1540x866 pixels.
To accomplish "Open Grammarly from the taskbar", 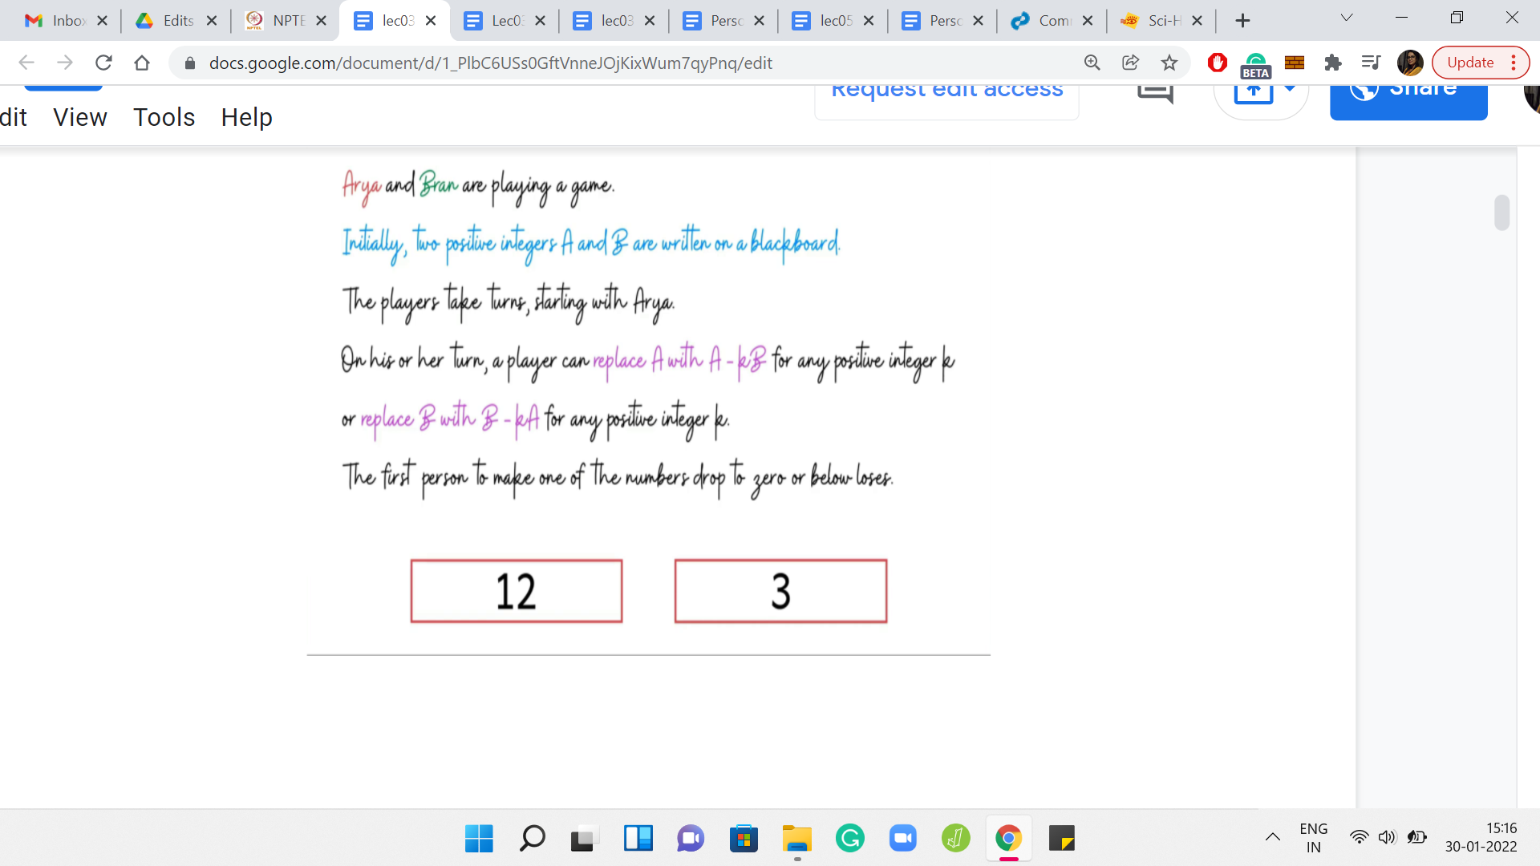I will (x=849, y=839).
